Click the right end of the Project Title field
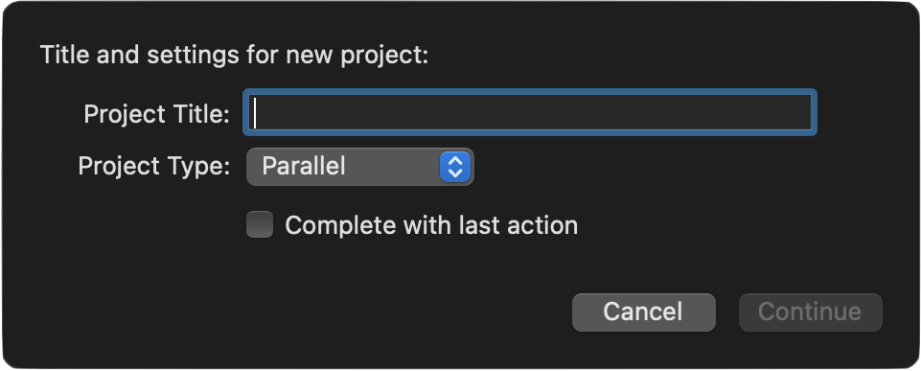The width and height of the screenshot is (921, 371). 799,112
